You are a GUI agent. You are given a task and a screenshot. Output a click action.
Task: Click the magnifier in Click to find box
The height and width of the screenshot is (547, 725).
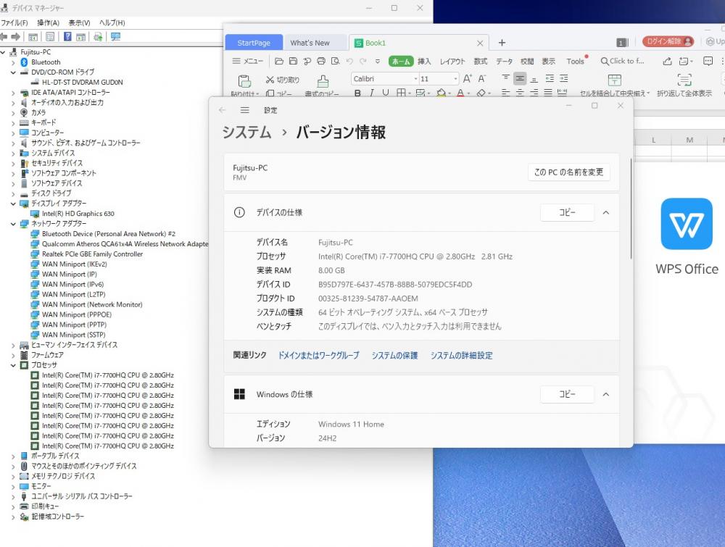[x=605, y=61]
